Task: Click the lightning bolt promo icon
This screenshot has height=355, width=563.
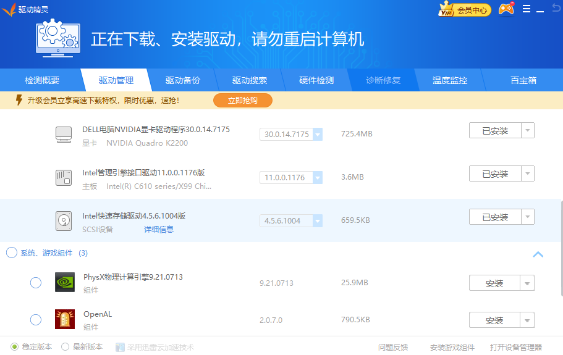Action: click(x=19, y=100)
